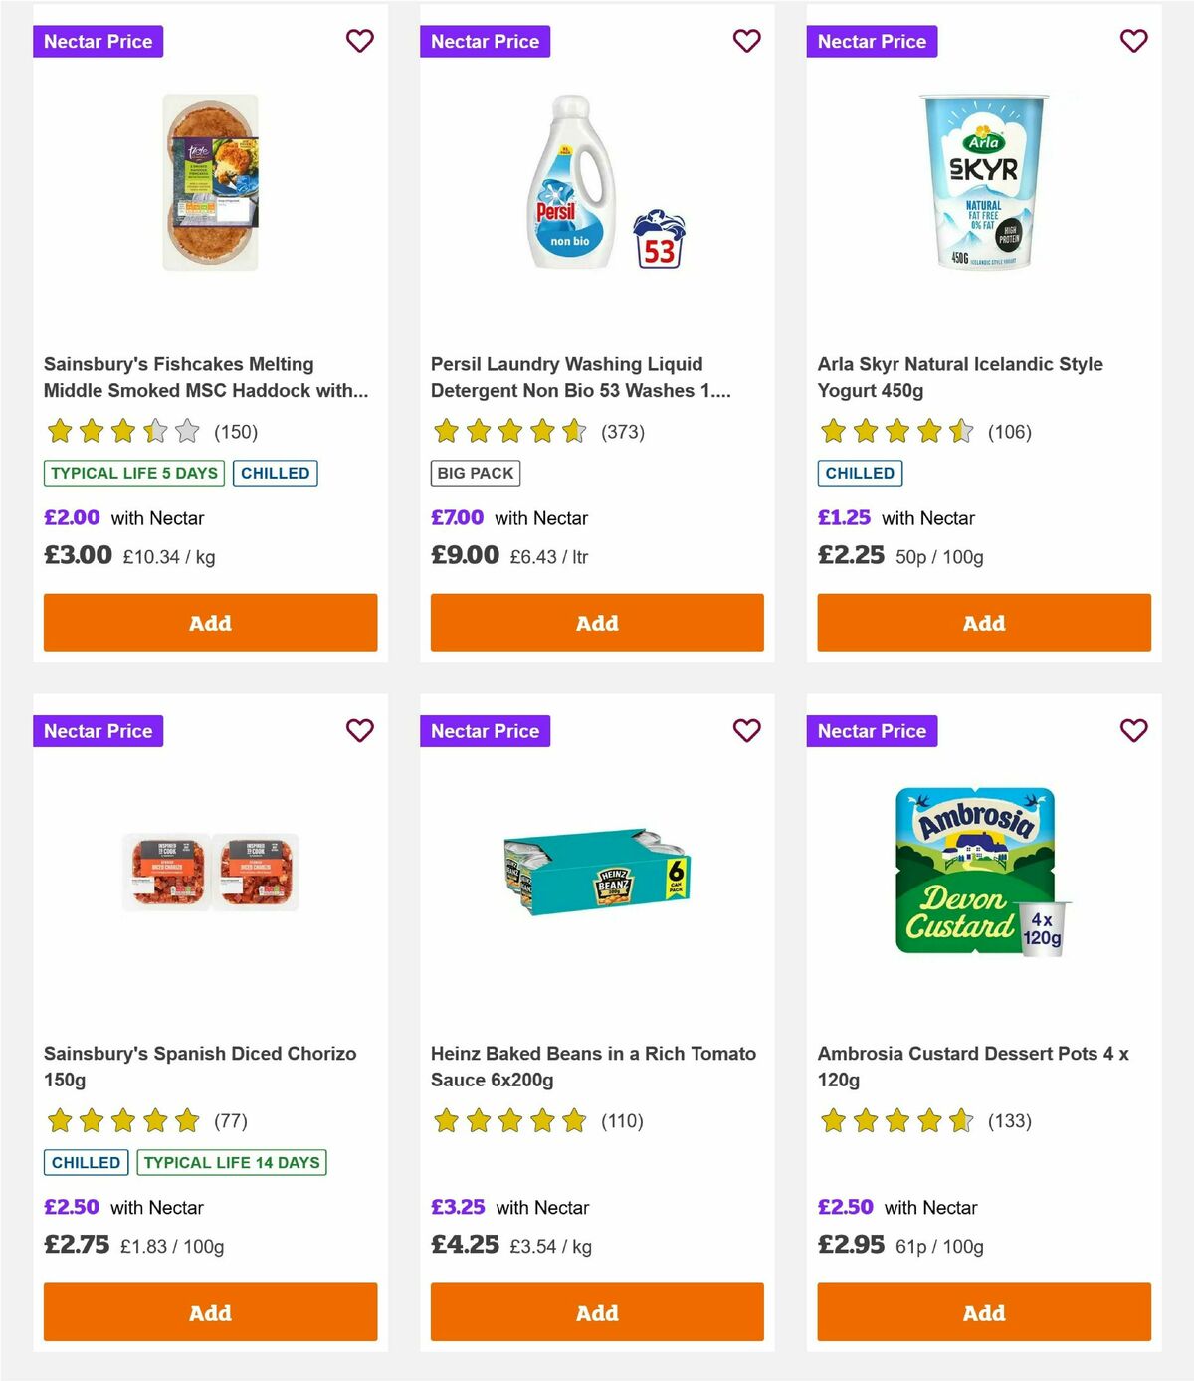The height and width of the screenshot is (1381, 1194).
Task: Open the Arla Skyr Yogurt product page
Action: coord(960,377)
